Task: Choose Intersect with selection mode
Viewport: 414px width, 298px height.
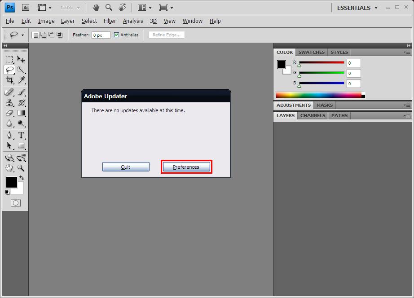Action: click(59, 35)
